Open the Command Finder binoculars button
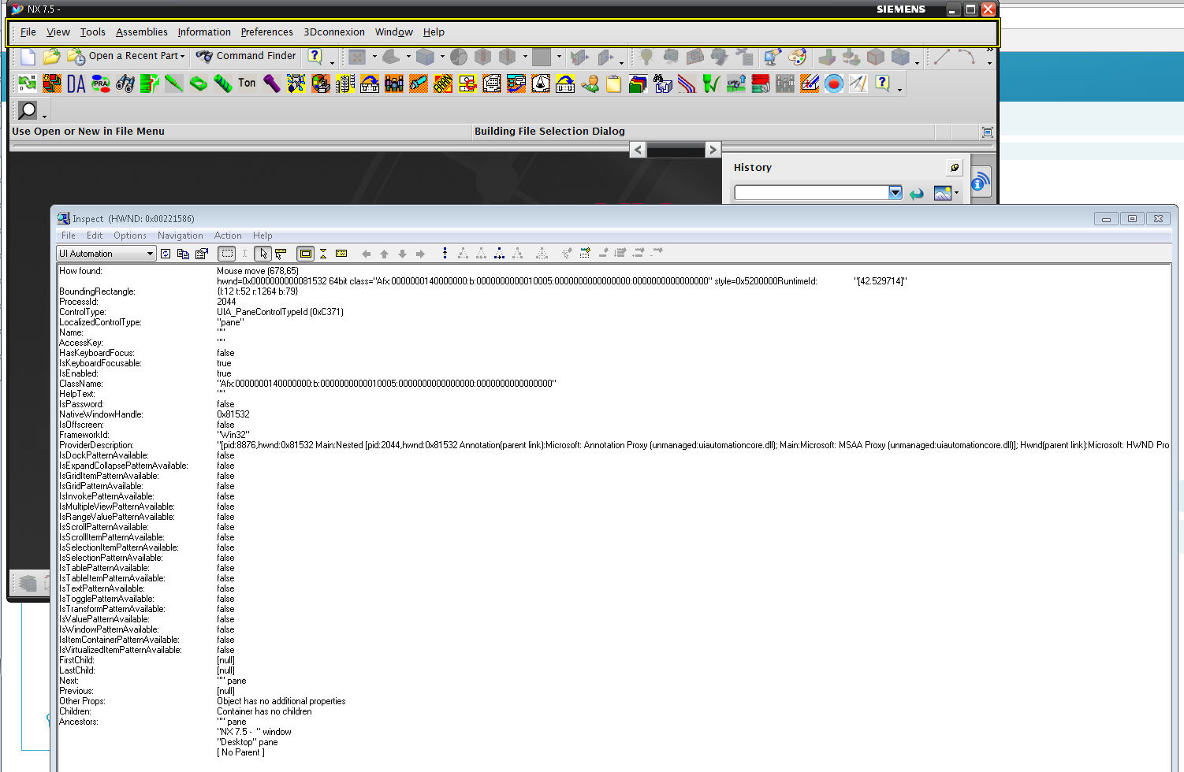Viewport: 1184px width, 772px height. [246, 56]
